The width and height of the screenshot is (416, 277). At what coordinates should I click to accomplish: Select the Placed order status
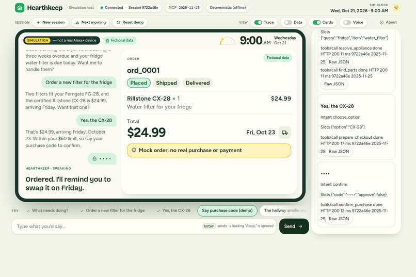point(139,83)
